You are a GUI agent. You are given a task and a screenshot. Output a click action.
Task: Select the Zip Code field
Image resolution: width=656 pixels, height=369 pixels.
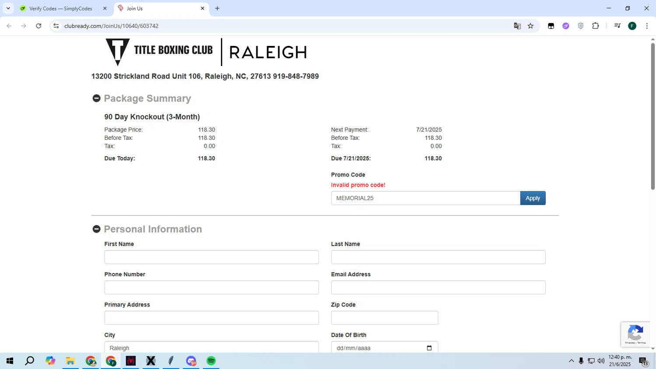384,318
